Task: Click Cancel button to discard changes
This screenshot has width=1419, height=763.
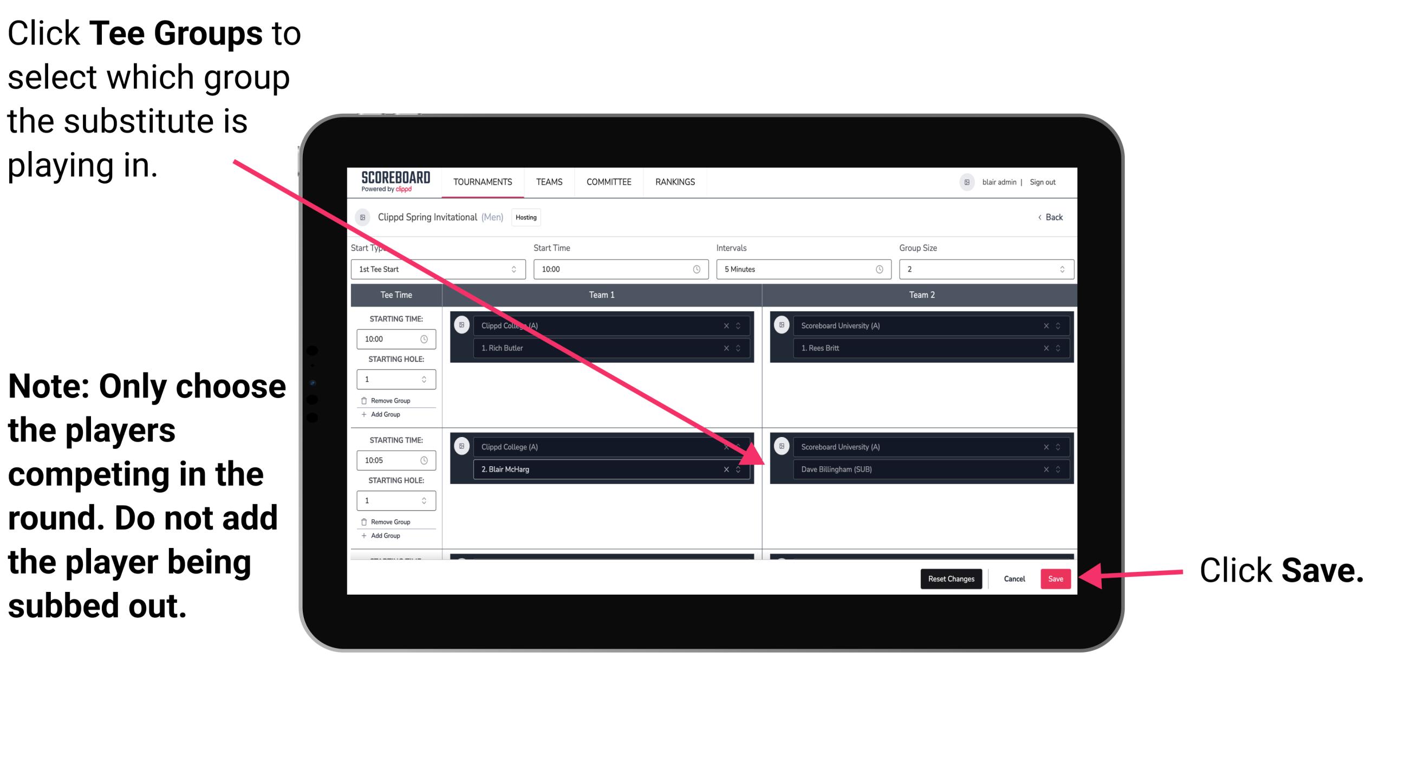Action: tap(1015, 578)
